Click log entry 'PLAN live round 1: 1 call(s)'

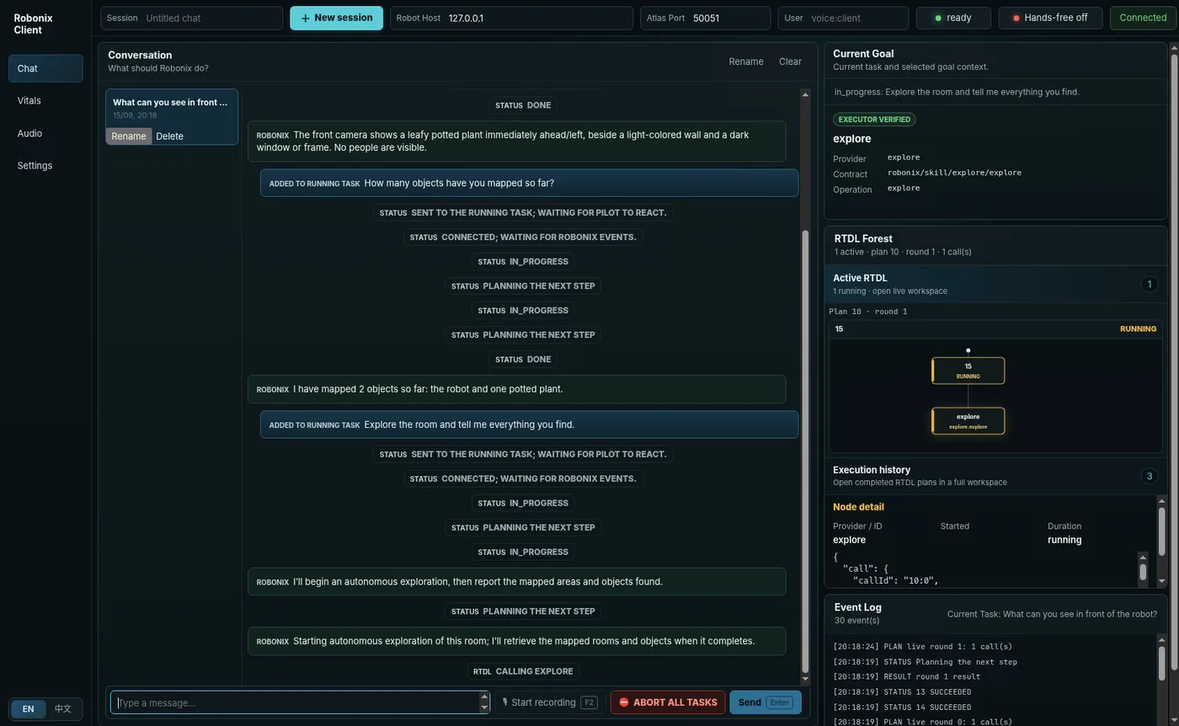[923, 647]
